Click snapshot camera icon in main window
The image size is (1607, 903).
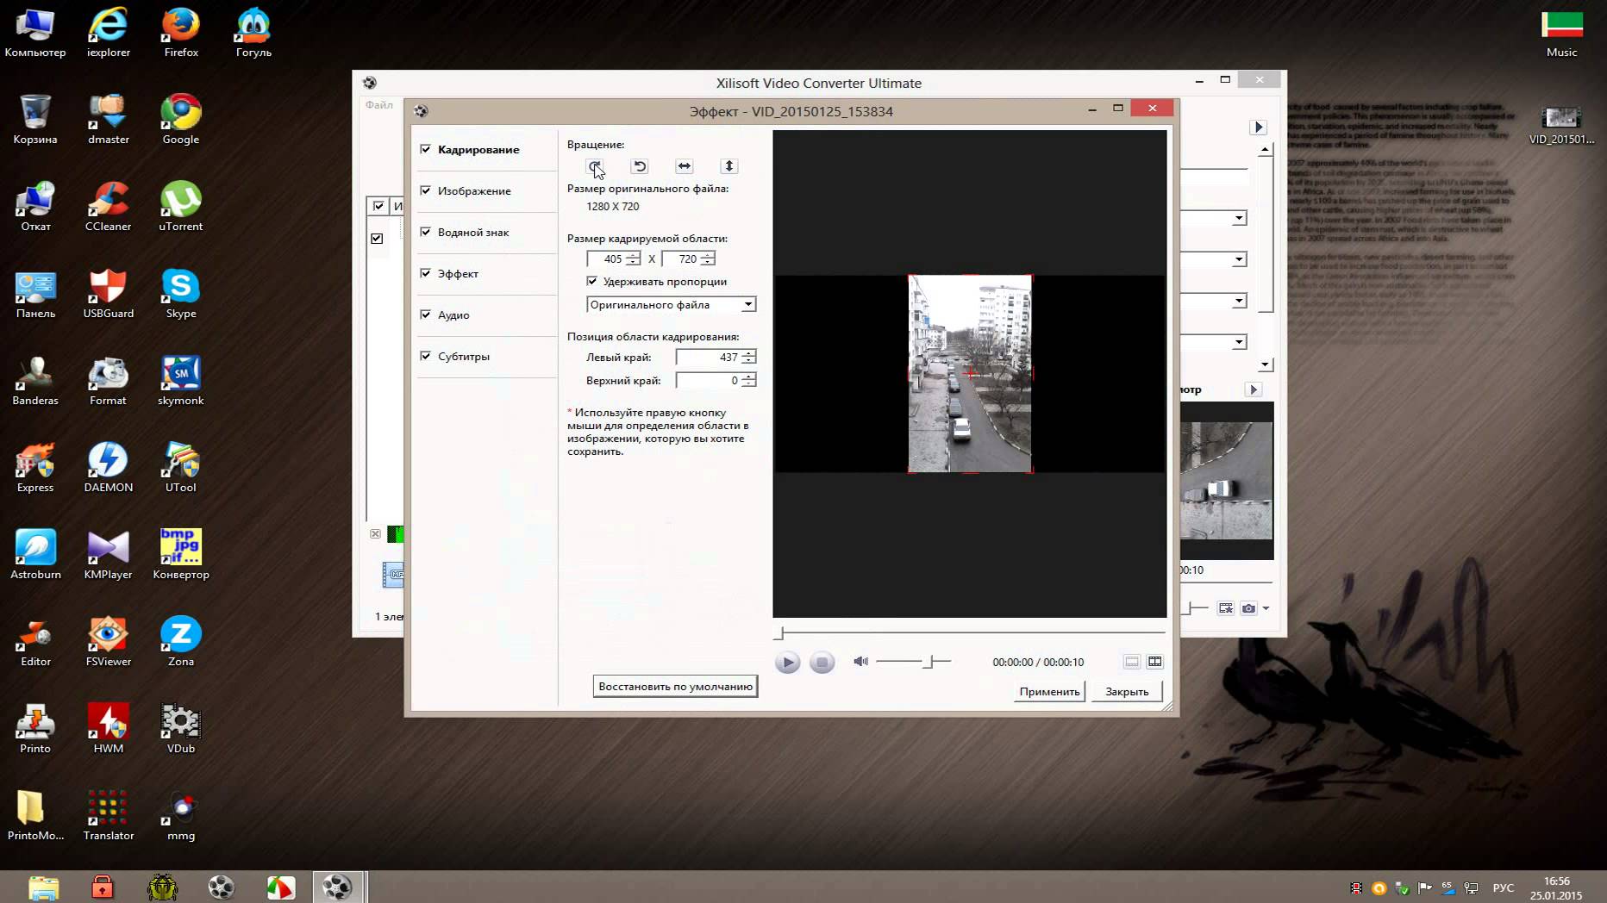tap(1248, 607)
